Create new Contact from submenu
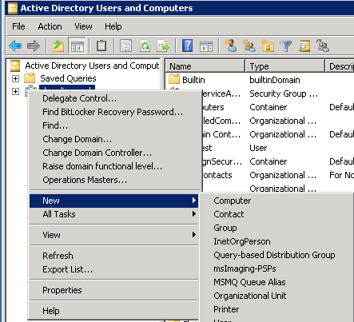 coord(276,214)
